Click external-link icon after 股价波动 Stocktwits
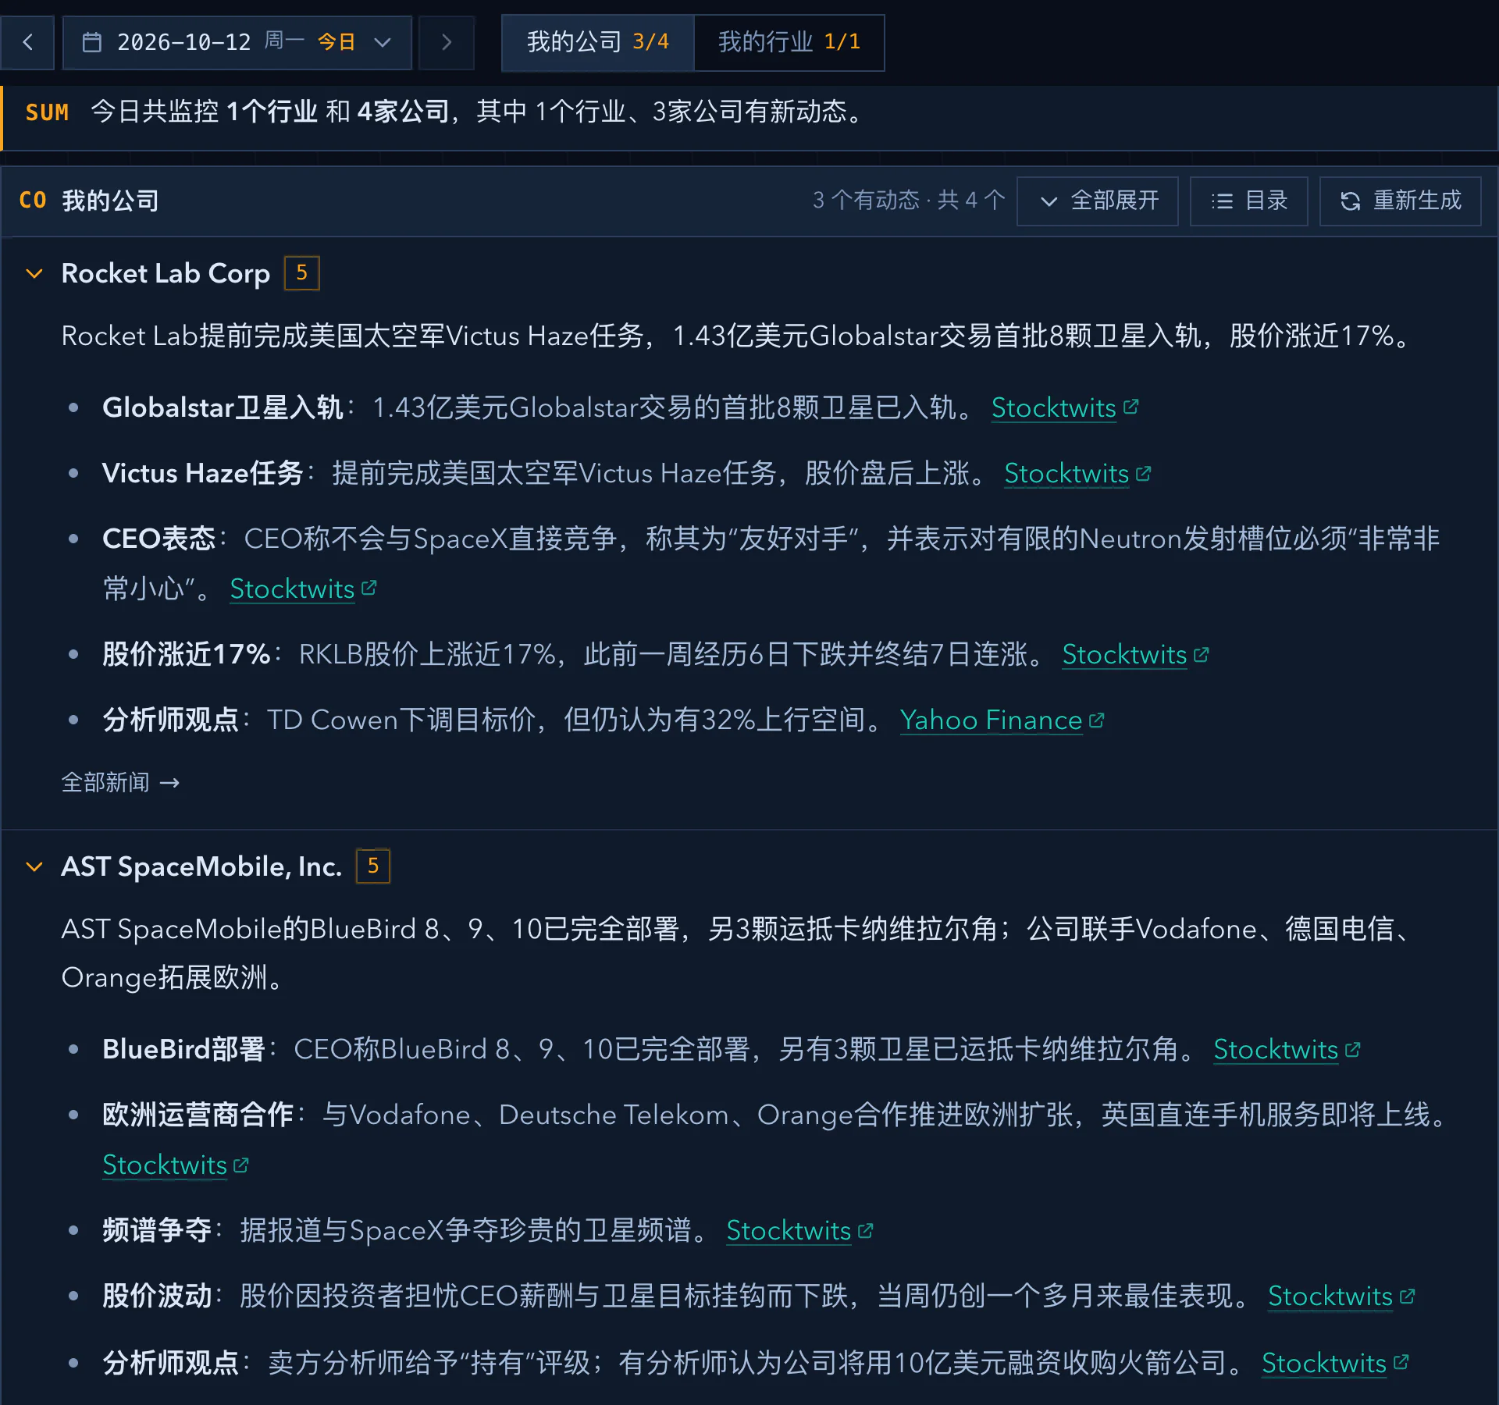This screenshot has width=1499, height=1405. pyautogui.click(x=1408, y=1296)
